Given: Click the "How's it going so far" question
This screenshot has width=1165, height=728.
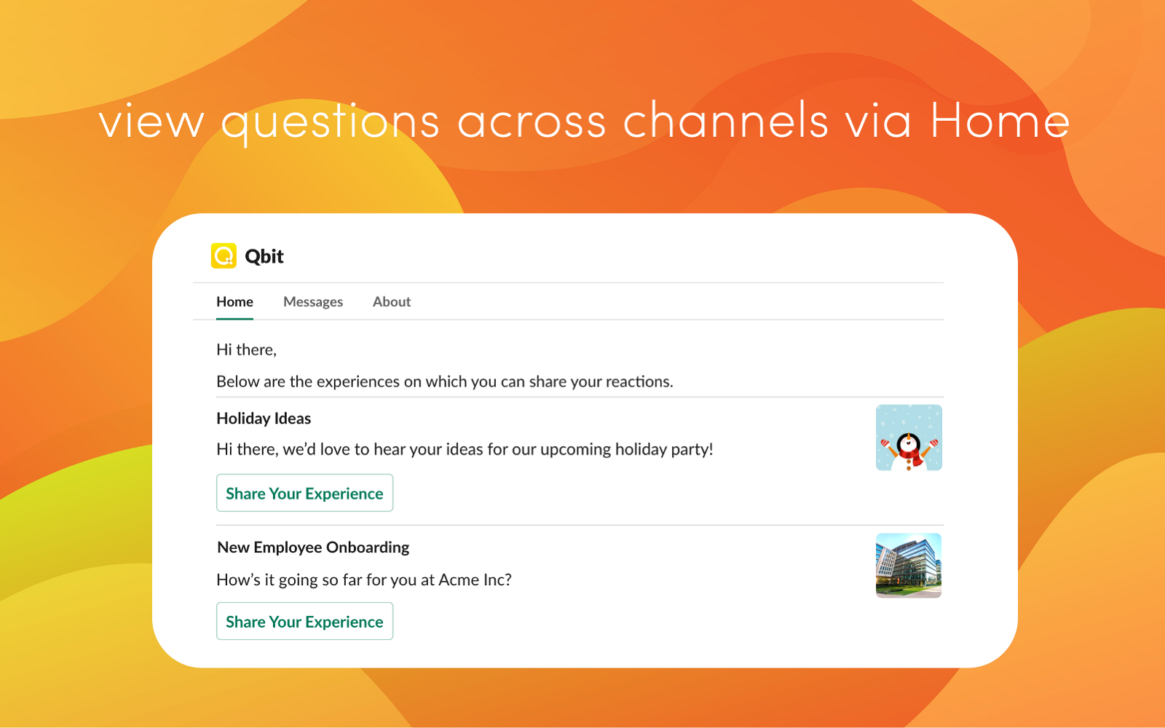Looking at the screenshot, I should pos(363,579).
